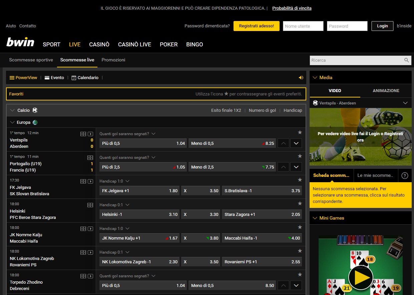Screen dimensions: 414x295
Task: Collapse the Media panel
Action: point(315,77)
